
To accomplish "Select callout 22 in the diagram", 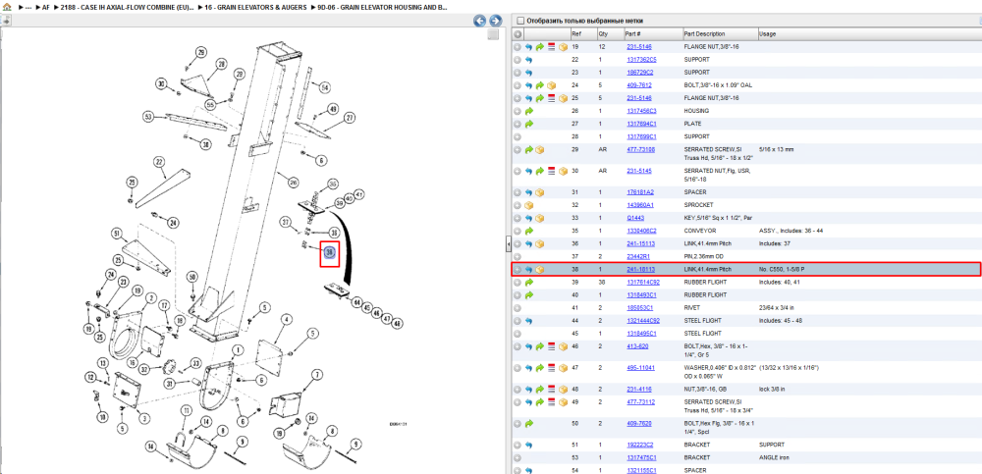I will tap(159, 162).
